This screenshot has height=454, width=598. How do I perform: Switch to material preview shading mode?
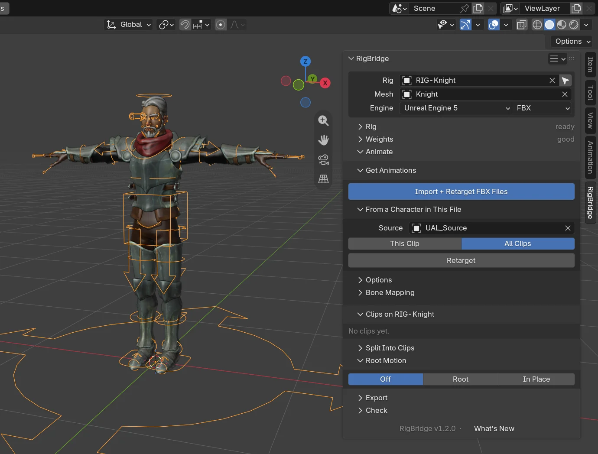(562, 25)
